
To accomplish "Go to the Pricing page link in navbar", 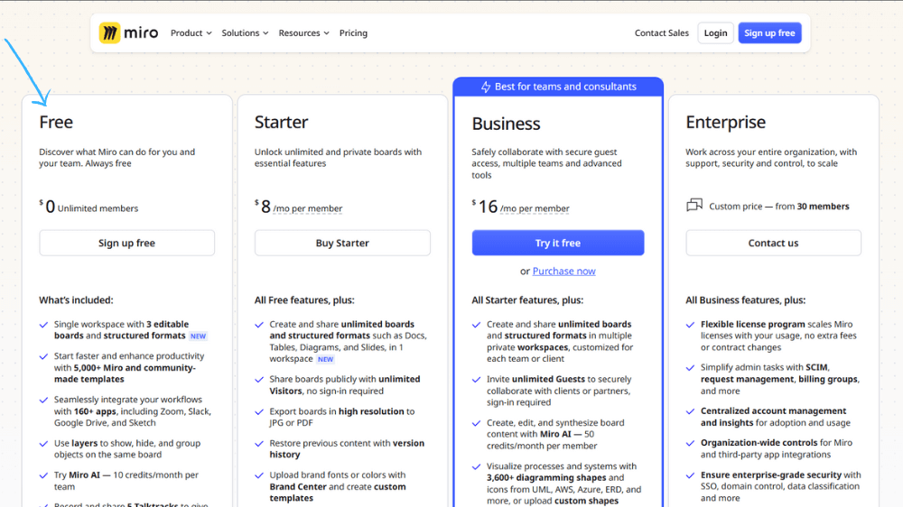I will [353, 33].
